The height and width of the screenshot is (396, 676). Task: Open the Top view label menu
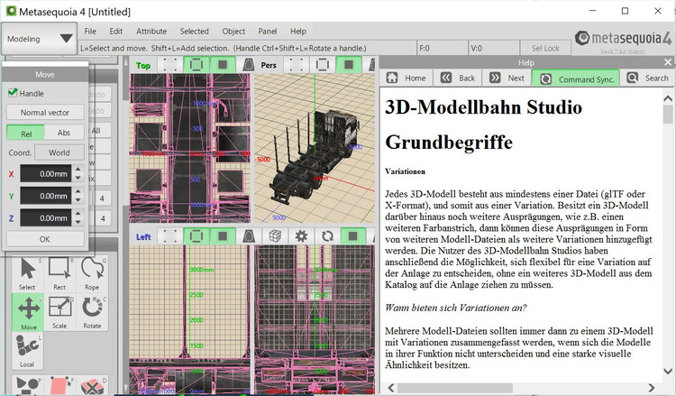point(143,65)
